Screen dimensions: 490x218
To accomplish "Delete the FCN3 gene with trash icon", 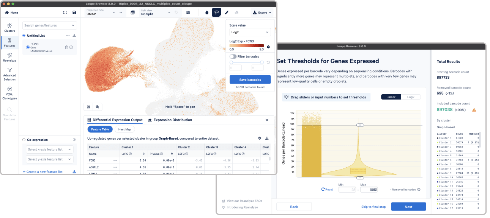I will coord(66,47).
